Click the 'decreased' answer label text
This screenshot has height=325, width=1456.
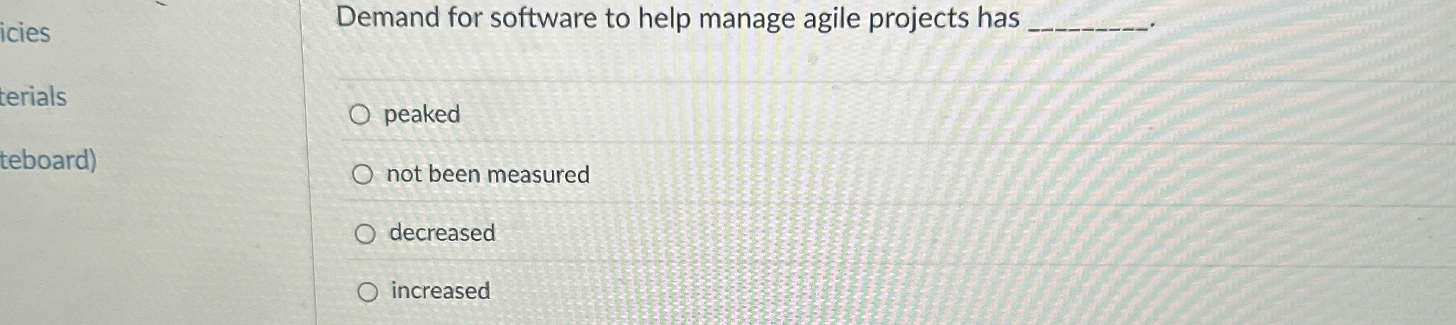442,233
